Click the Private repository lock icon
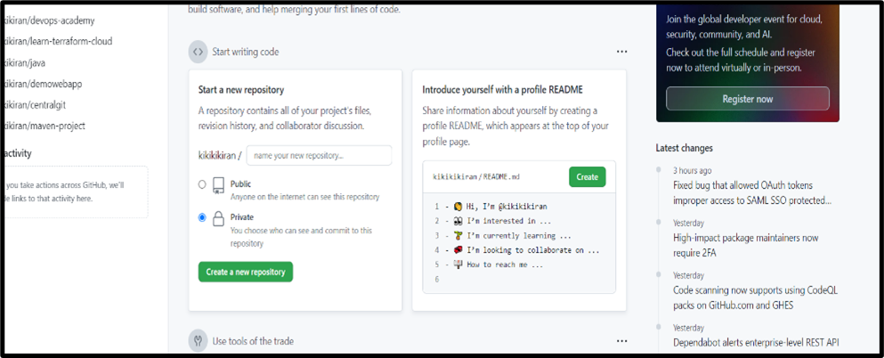This screenshot has height=358, width=884. (x=217, y=219)
